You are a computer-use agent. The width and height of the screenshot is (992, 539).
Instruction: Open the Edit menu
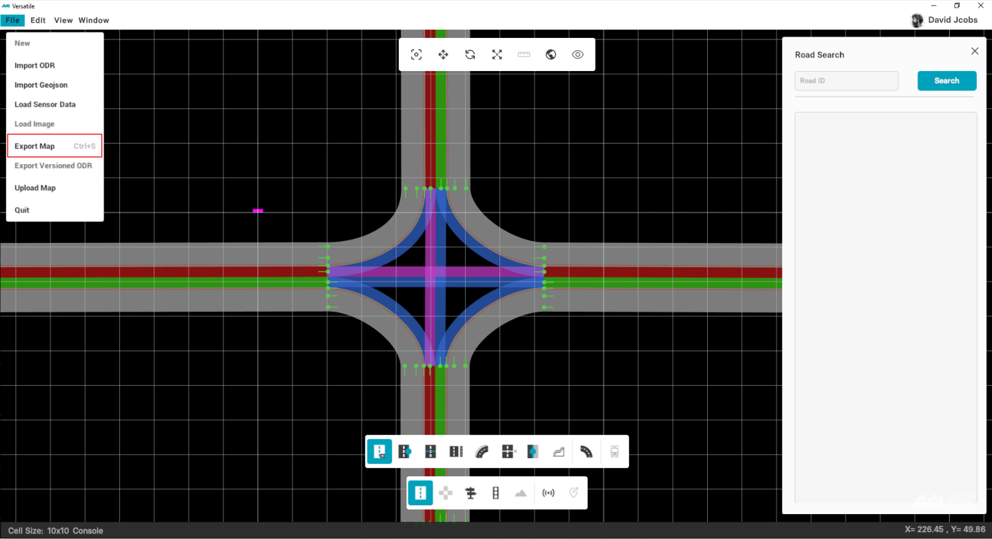pos(38,21)
